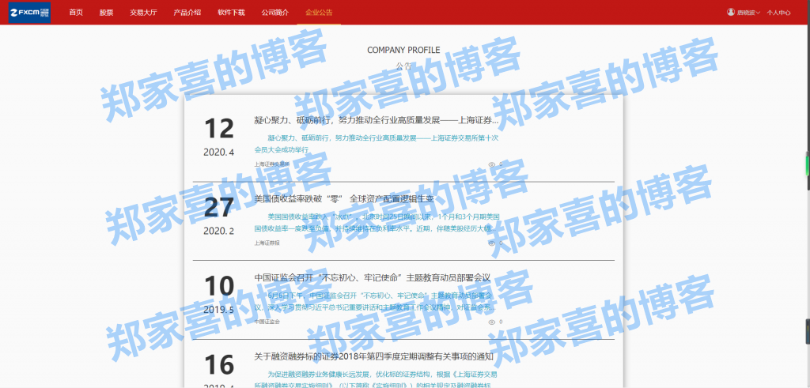The image size is (810, 388).
Task: Click the FXCM logo in the header
Action: point(29,13)
